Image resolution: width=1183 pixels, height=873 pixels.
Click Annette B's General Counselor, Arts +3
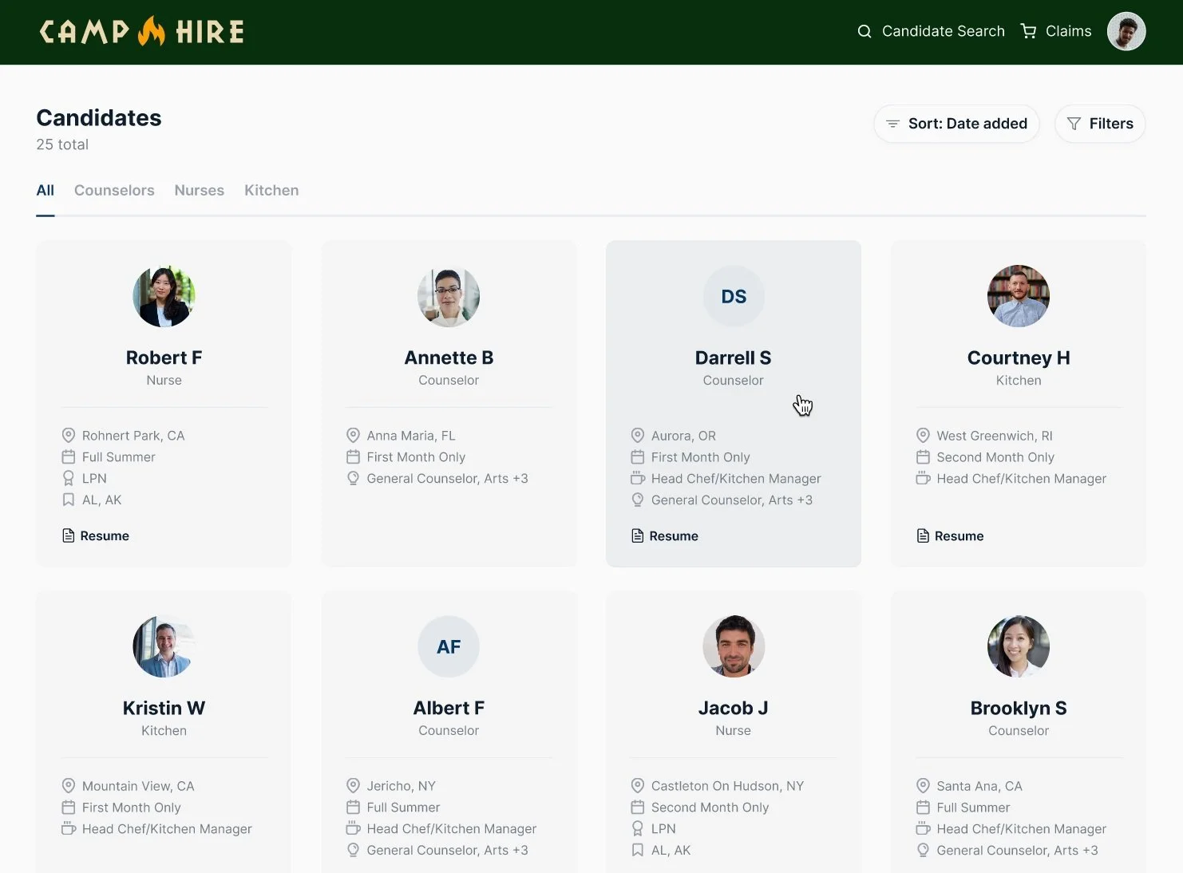tap(447, 479)
